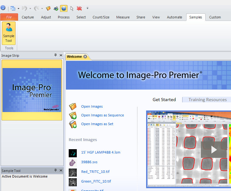Open recent file Red_TRITC_10.tif

[95, 172]
